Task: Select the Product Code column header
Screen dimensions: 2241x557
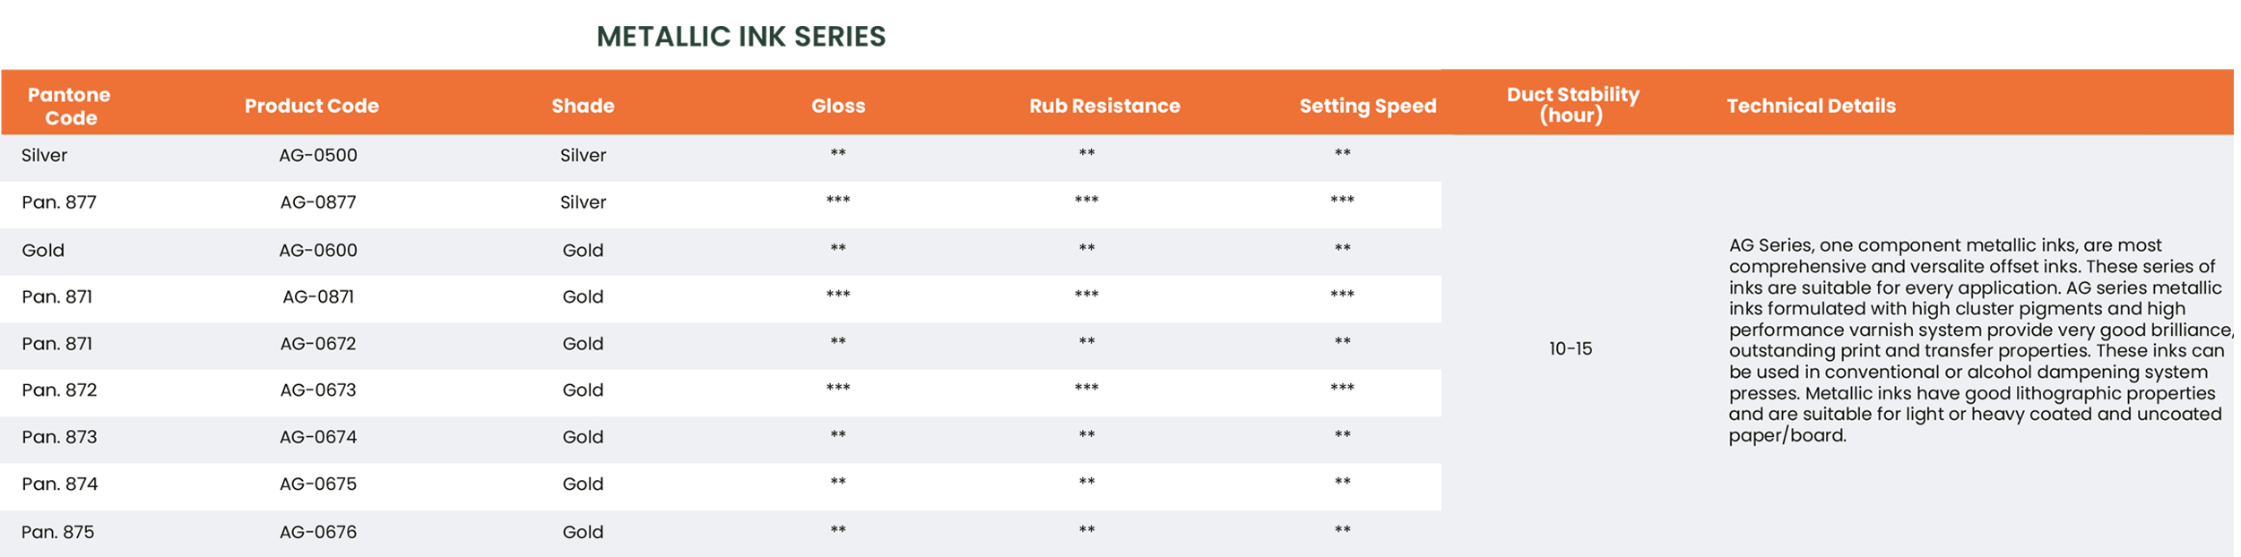Action: pyautogui.click(x=311, y=106)
